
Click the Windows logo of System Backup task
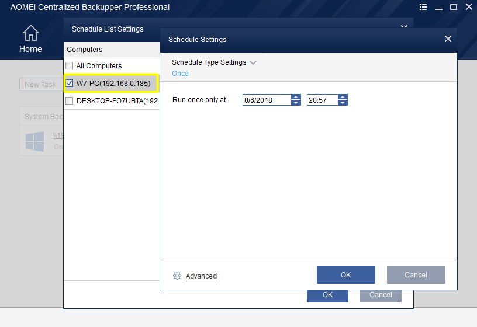coord(34,141)
